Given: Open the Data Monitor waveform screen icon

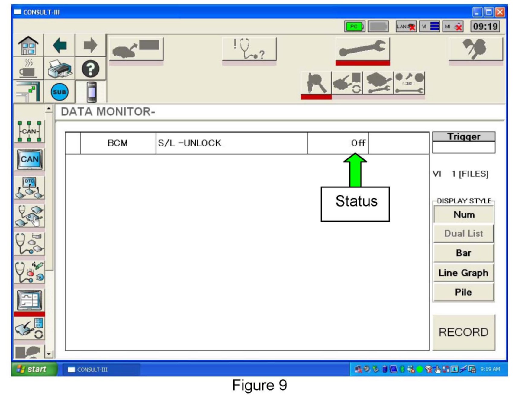Looking at the screenshot, I should 29,300.
